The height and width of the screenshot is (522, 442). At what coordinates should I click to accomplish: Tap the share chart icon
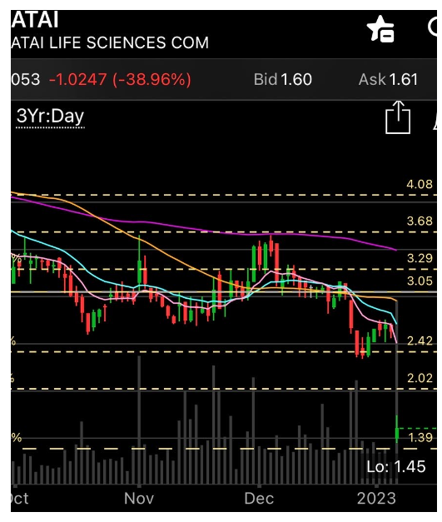398,117
